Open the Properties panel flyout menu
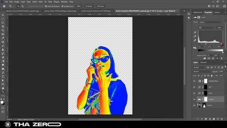 pyautogui.click(x=226, y=12)
